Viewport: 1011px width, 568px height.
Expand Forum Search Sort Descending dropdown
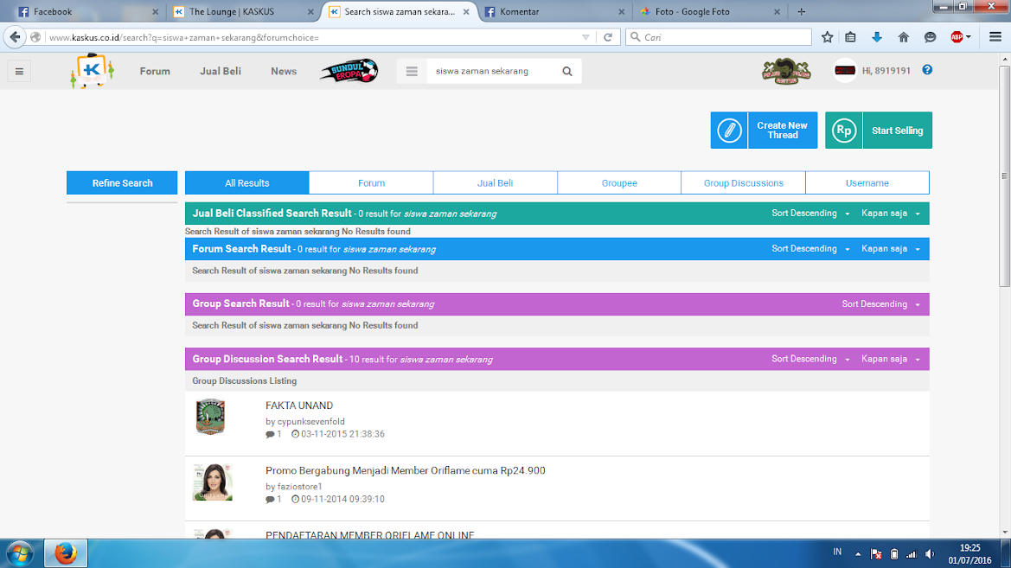tap(810, 249)
